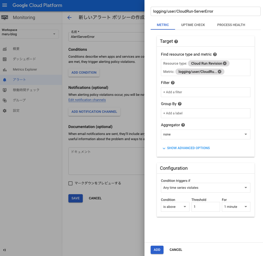The height and width of the screenshot is (256, 263).
Task: Open help for Find resource type and metric
Action: coord(215,54)
